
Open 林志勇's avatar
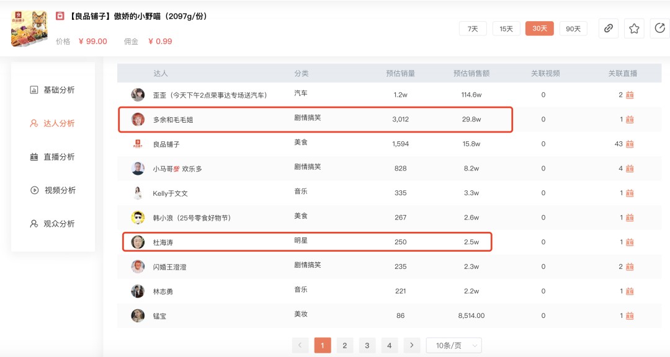tap(138, 291)
